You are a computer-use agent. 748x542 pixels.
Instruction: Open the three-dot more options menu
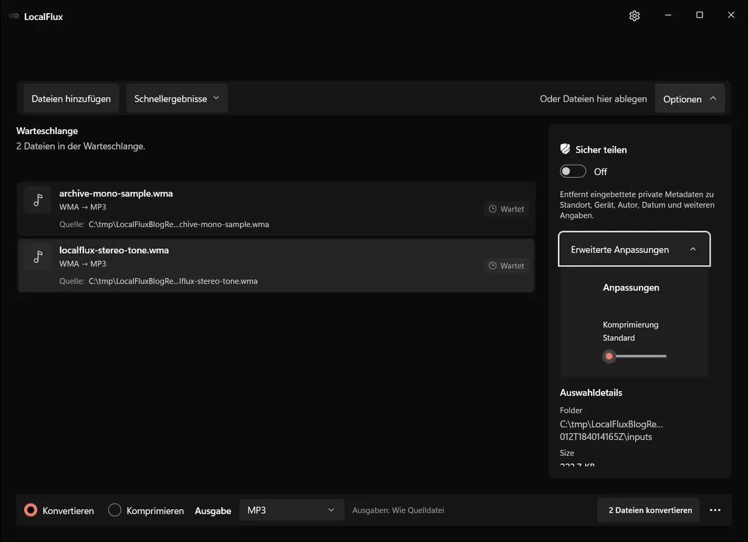[x=715, y=510]
